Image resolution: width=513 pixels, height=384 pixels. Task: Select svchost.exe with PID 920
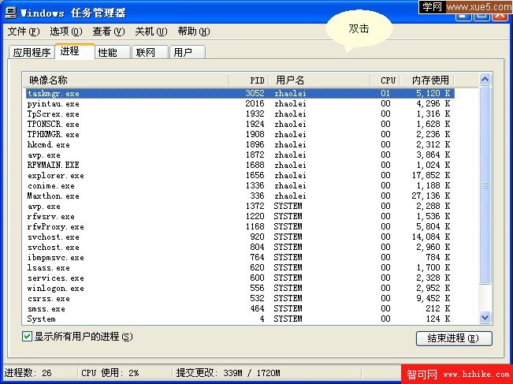point(240,237)
